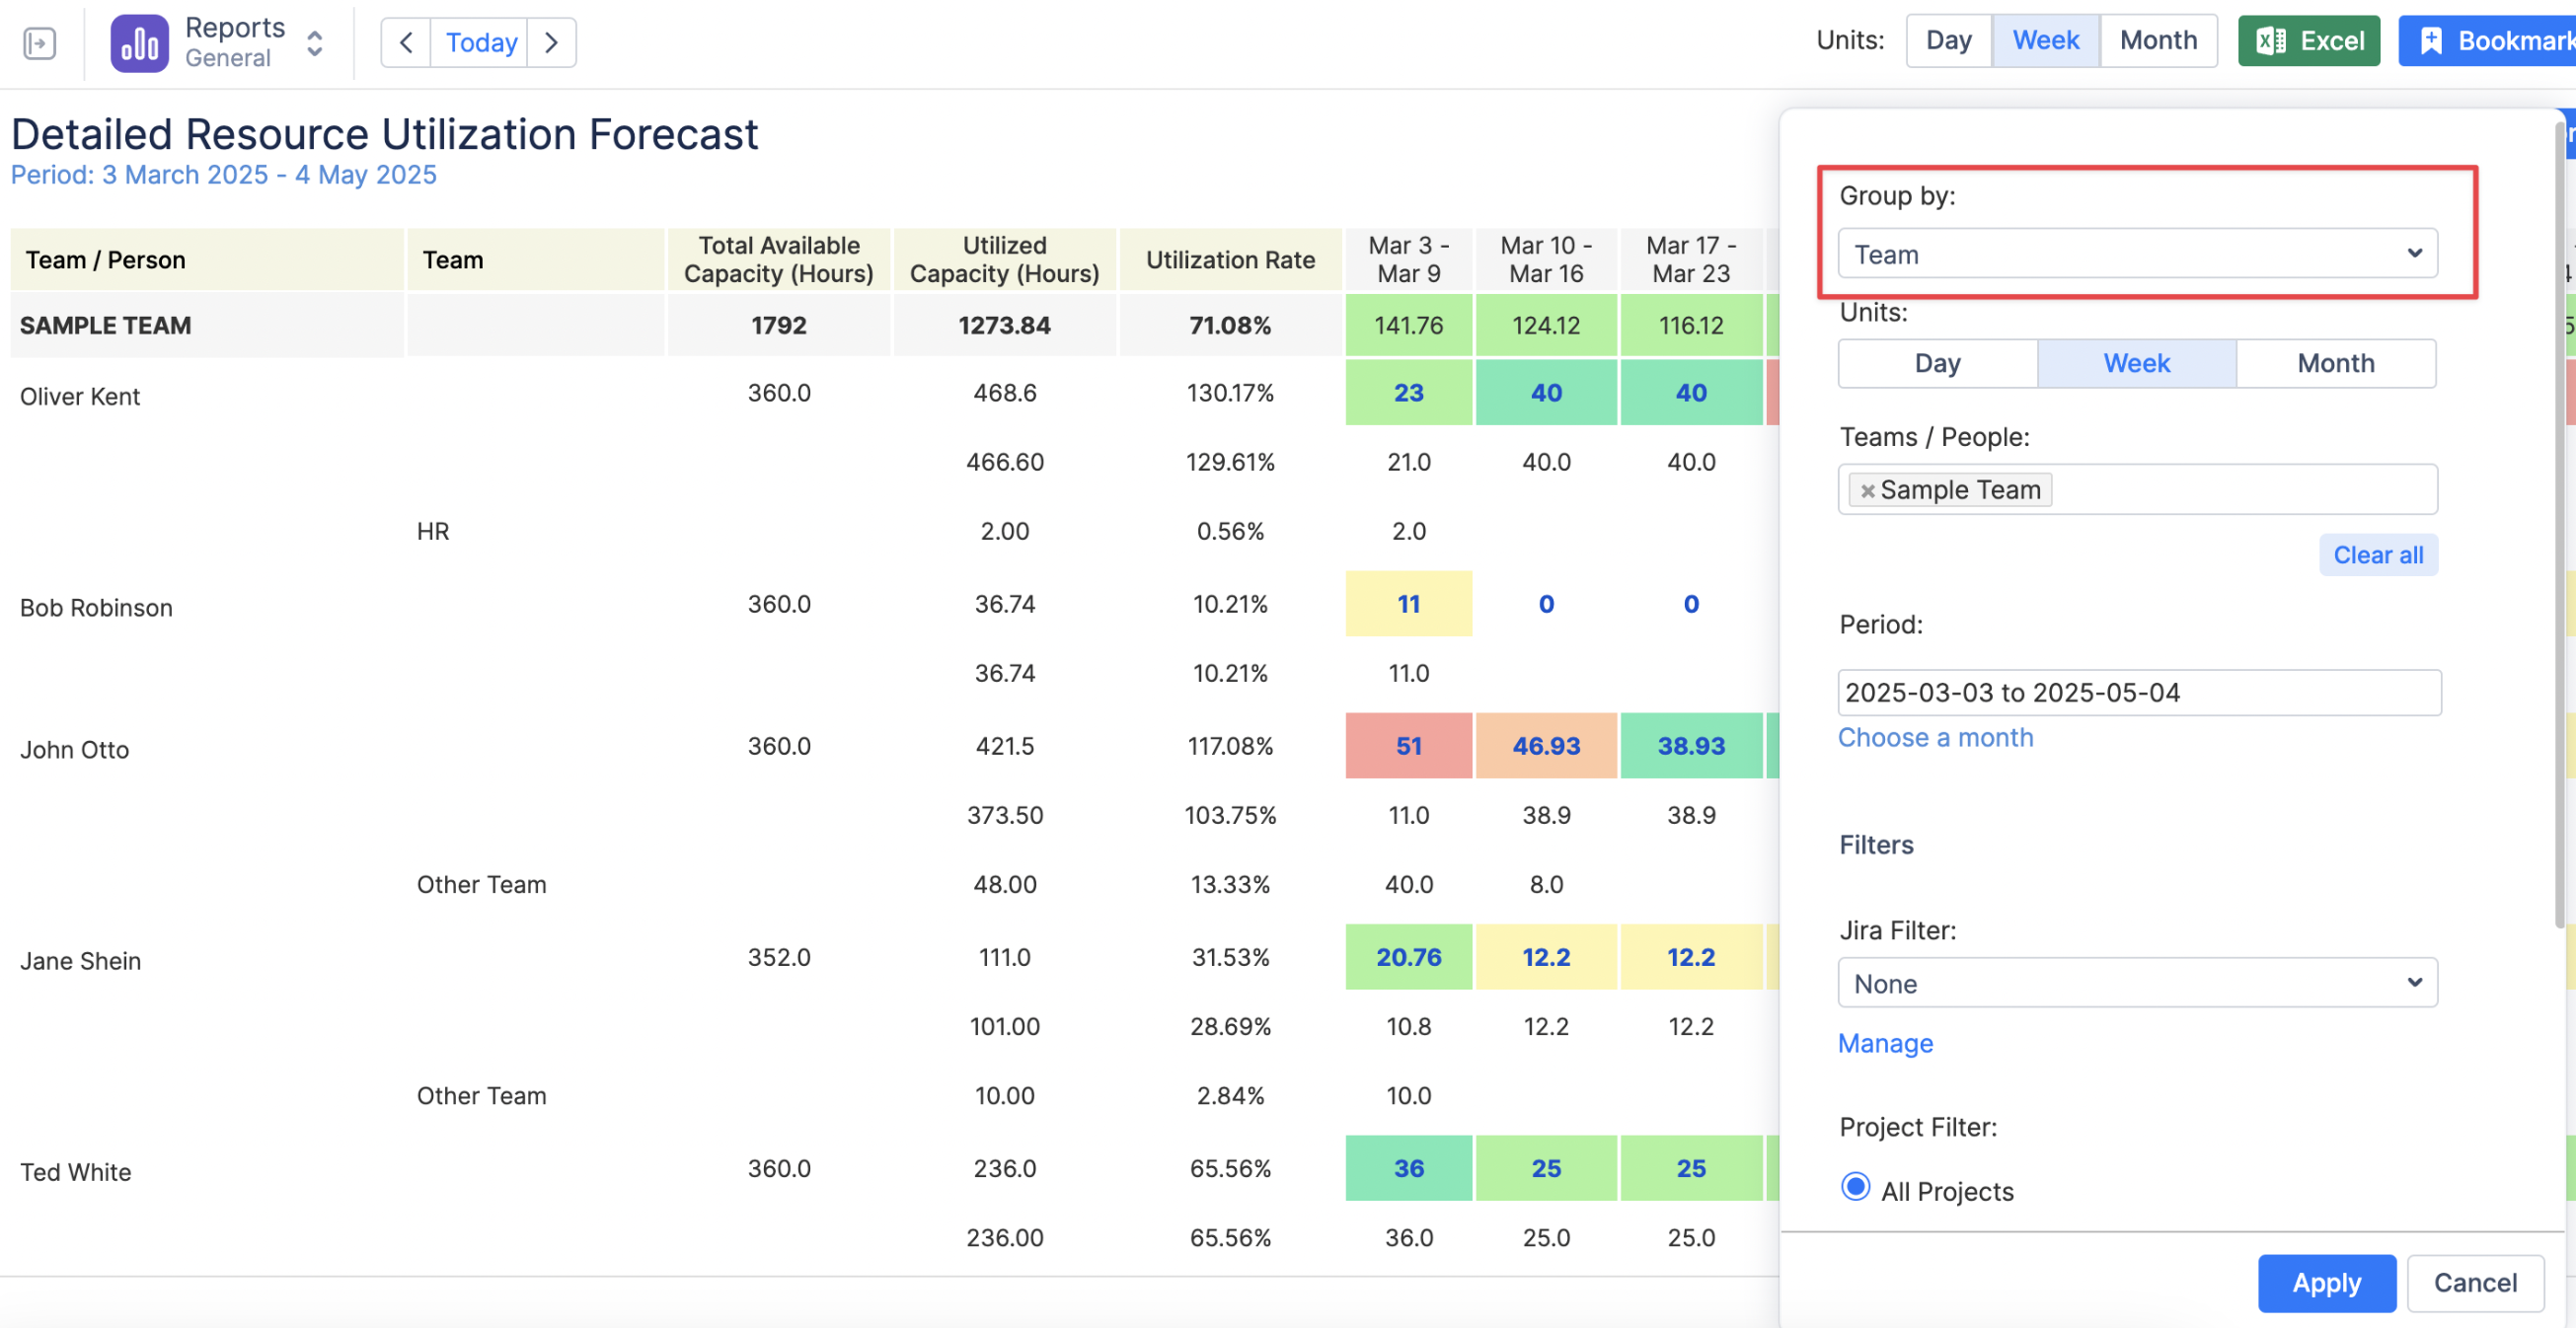Screen dimensions: 2576x1328
Task: Click the Choose a month link
Action: point(1935,737)
